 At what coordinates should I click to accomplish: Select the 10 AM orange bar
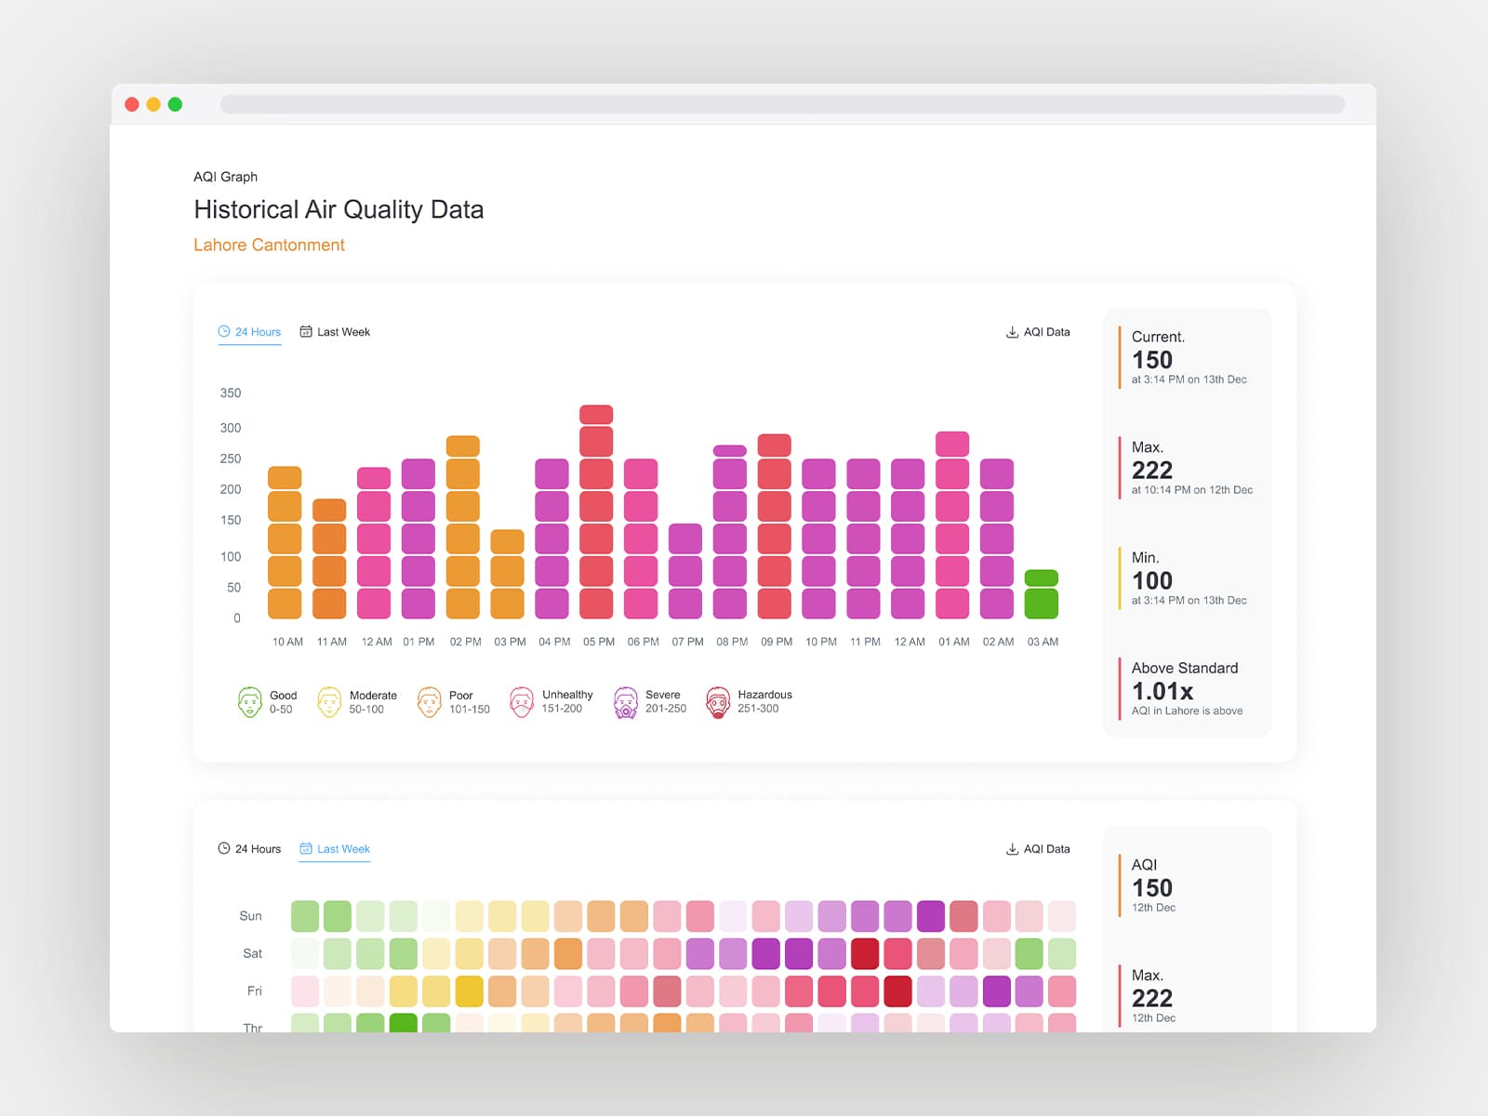click(285, 542)
